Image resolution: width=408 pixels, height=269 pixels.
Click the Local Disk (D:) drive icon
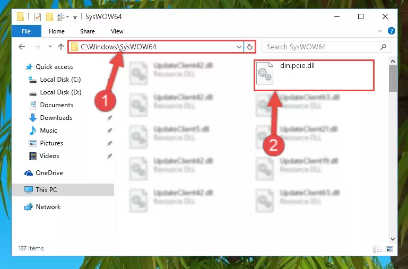(33, 93)
